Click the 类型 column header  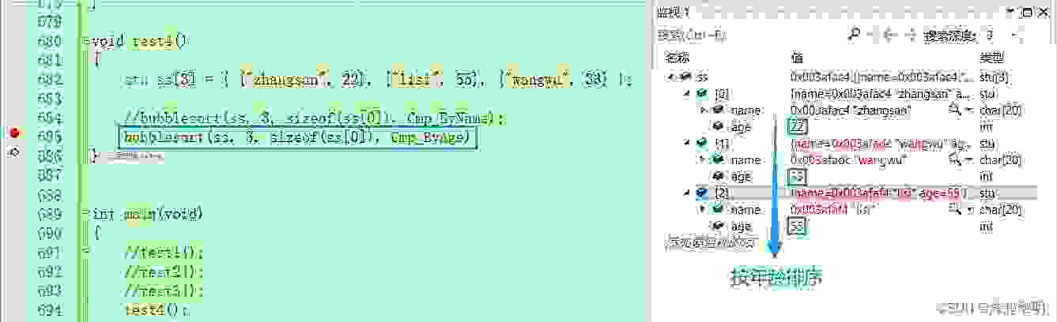991,58
